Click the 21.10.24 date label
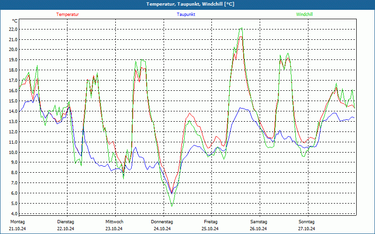Viewport: 375px width, 234px height. point(17,229)
